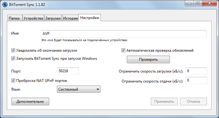Close the BitTorrent Sync window
The width and height of the screenshot is (219, 118).
(209, 3)
